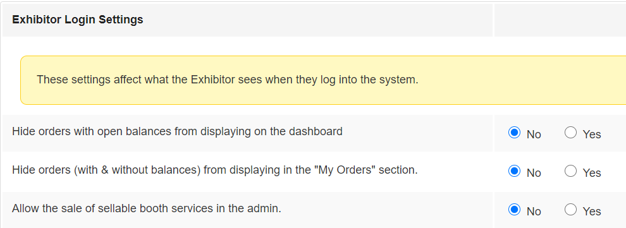The height and width of the screenshot is (228, 626).
Task: Select No radio for hiding open balance orders
Action: (514, 133)
